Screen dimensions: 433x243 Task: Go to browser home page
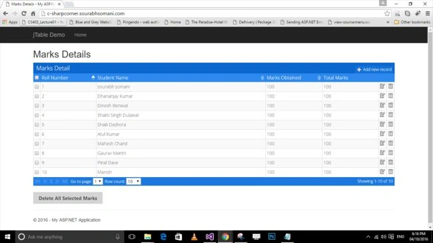[x=33, y=13]
